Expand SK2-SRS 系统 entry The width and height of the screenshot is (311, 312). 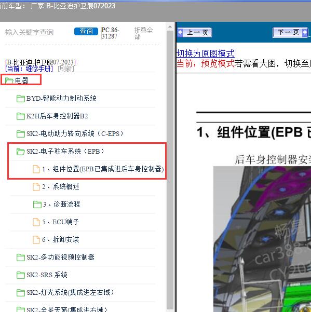pos(47,275)
